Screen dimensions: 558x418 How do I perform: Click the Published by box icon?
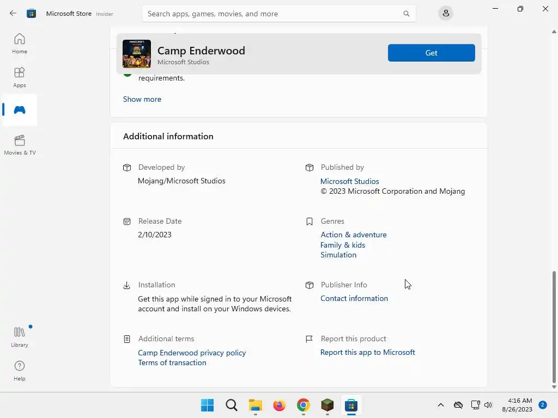tap(310, 168)
